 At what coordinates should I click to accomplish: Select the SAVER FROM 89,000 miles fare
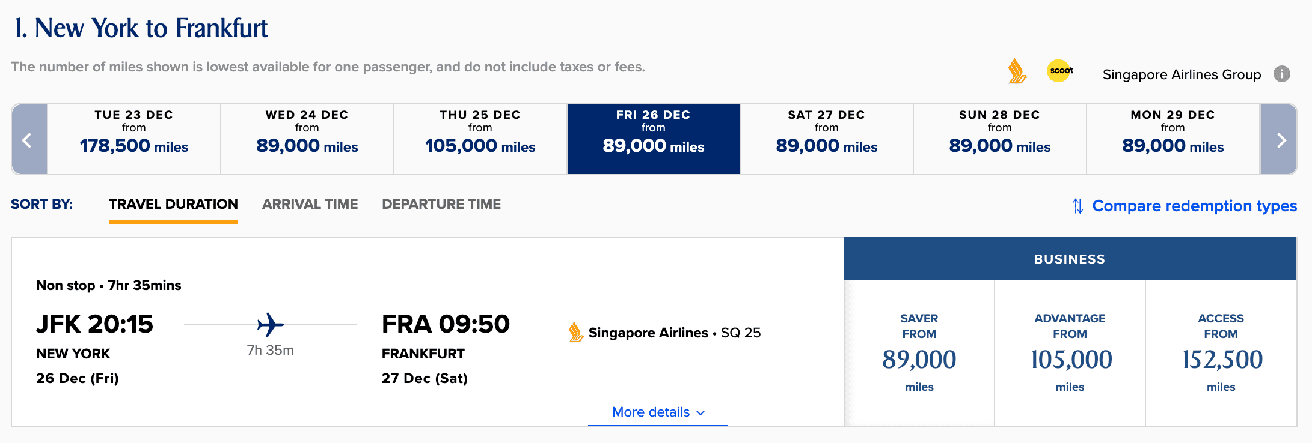coord(919,354)
